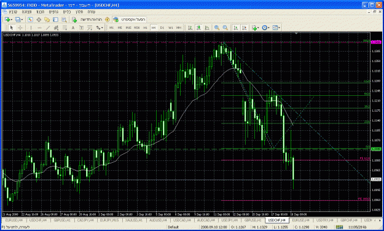Open the Hebrew Tools menu
Image resolution: width=384 pixels, height=231 pixels.
[67, 12]
